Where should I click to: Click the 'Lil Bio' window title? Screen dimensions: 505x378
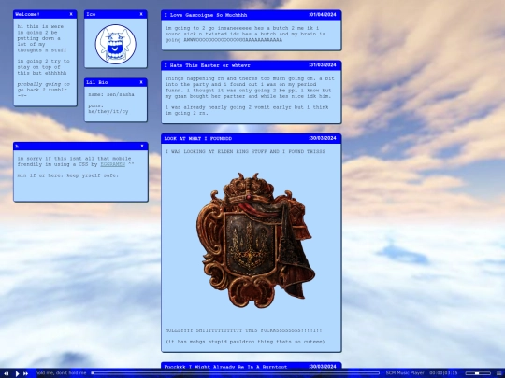pos(97,82)
